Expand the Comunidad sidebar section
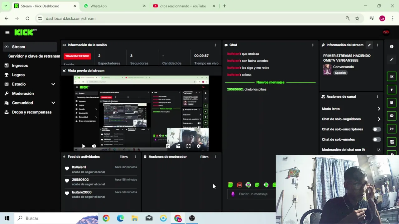This screenshot has width=399, height=224. coord(53,103)
